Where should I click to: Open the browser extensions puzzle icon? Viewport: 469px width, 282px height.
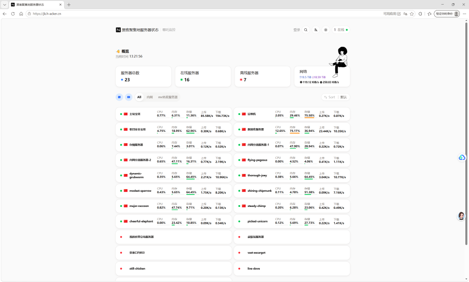click(x=420, y=14)
